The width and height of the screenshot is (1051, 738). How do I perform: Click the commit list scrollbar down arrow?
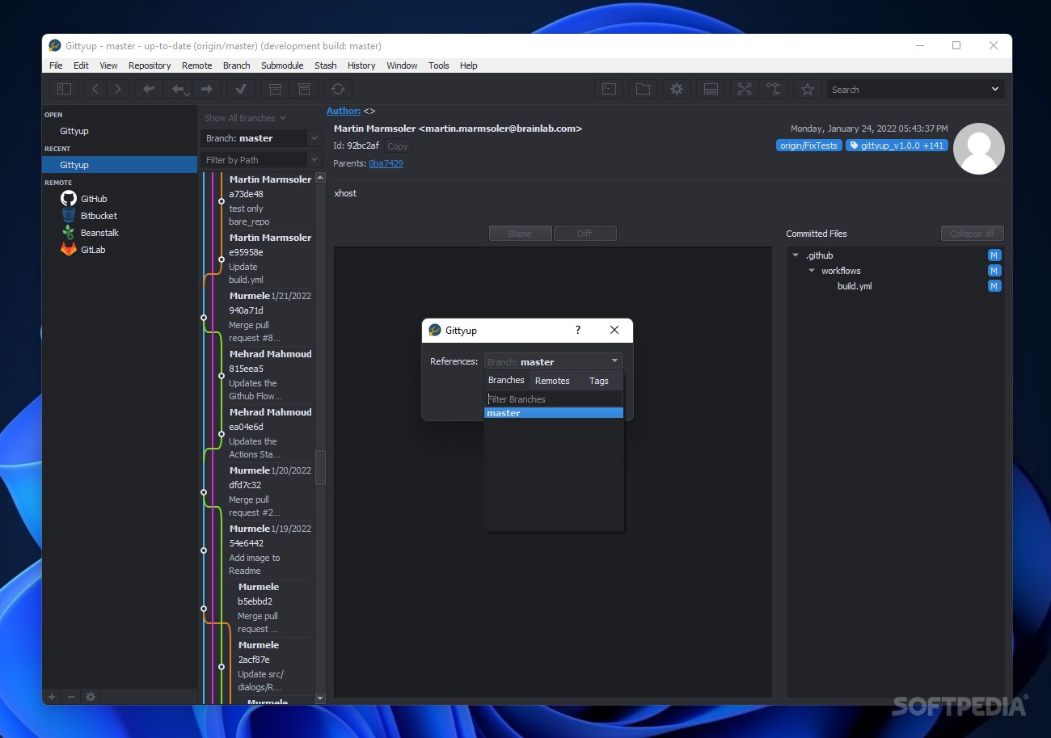pyautogui.click(x=320, y=698)
